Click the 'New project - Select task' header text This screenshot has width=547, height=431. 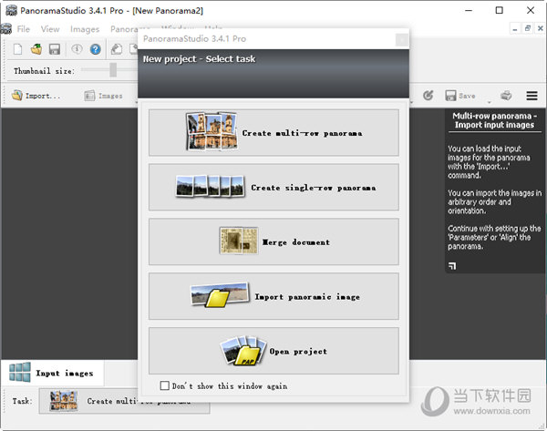pos(199,59)
